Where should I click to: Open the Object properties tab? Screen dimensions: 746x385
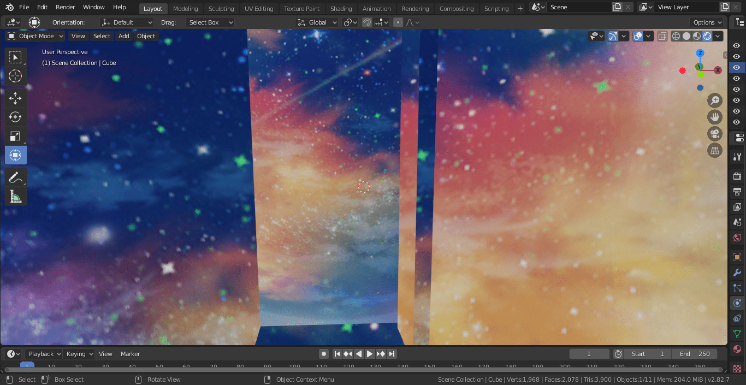point(737,257)
